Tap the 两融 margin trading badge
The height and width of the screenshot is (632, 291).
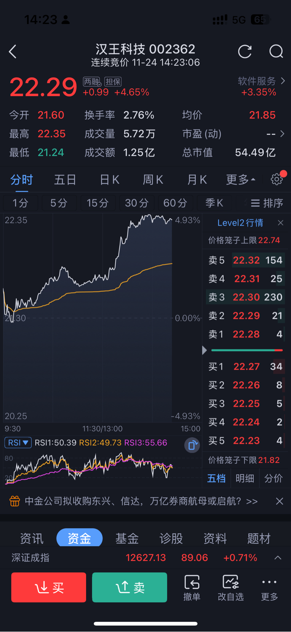coord(92,82)
